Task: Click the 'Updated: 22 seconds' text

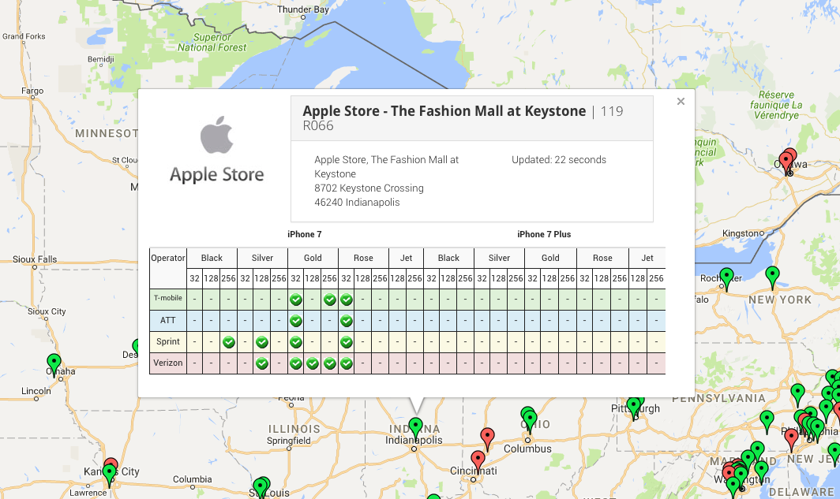Action: (x=559, y=159)
